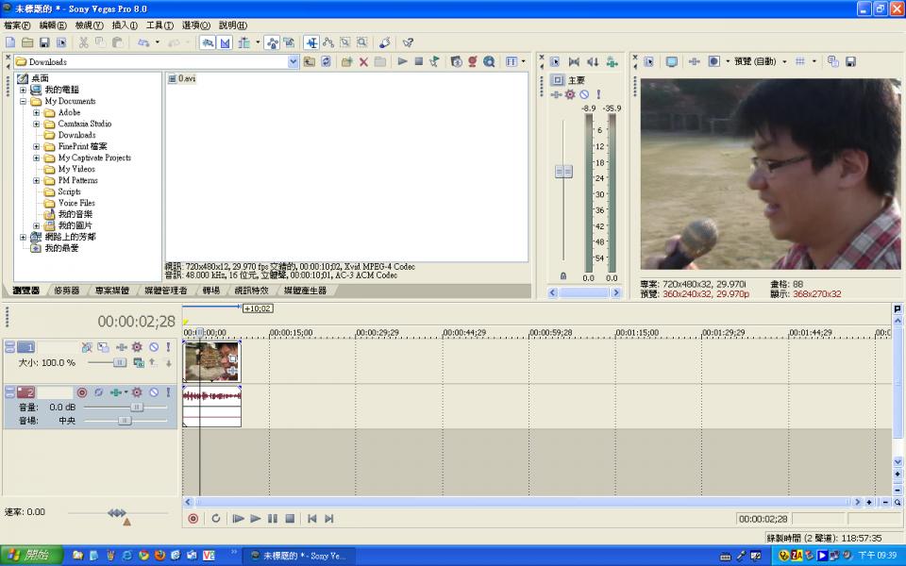Delete selected file with red X icon
The height and width of the screenshot is (566, 906).
click(363, 61)
